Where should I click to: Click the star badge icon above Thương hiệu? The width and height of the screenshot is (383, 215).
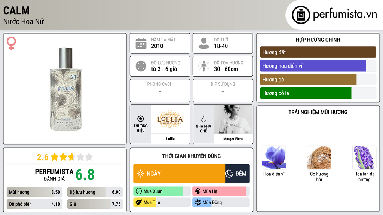(141, 119)
